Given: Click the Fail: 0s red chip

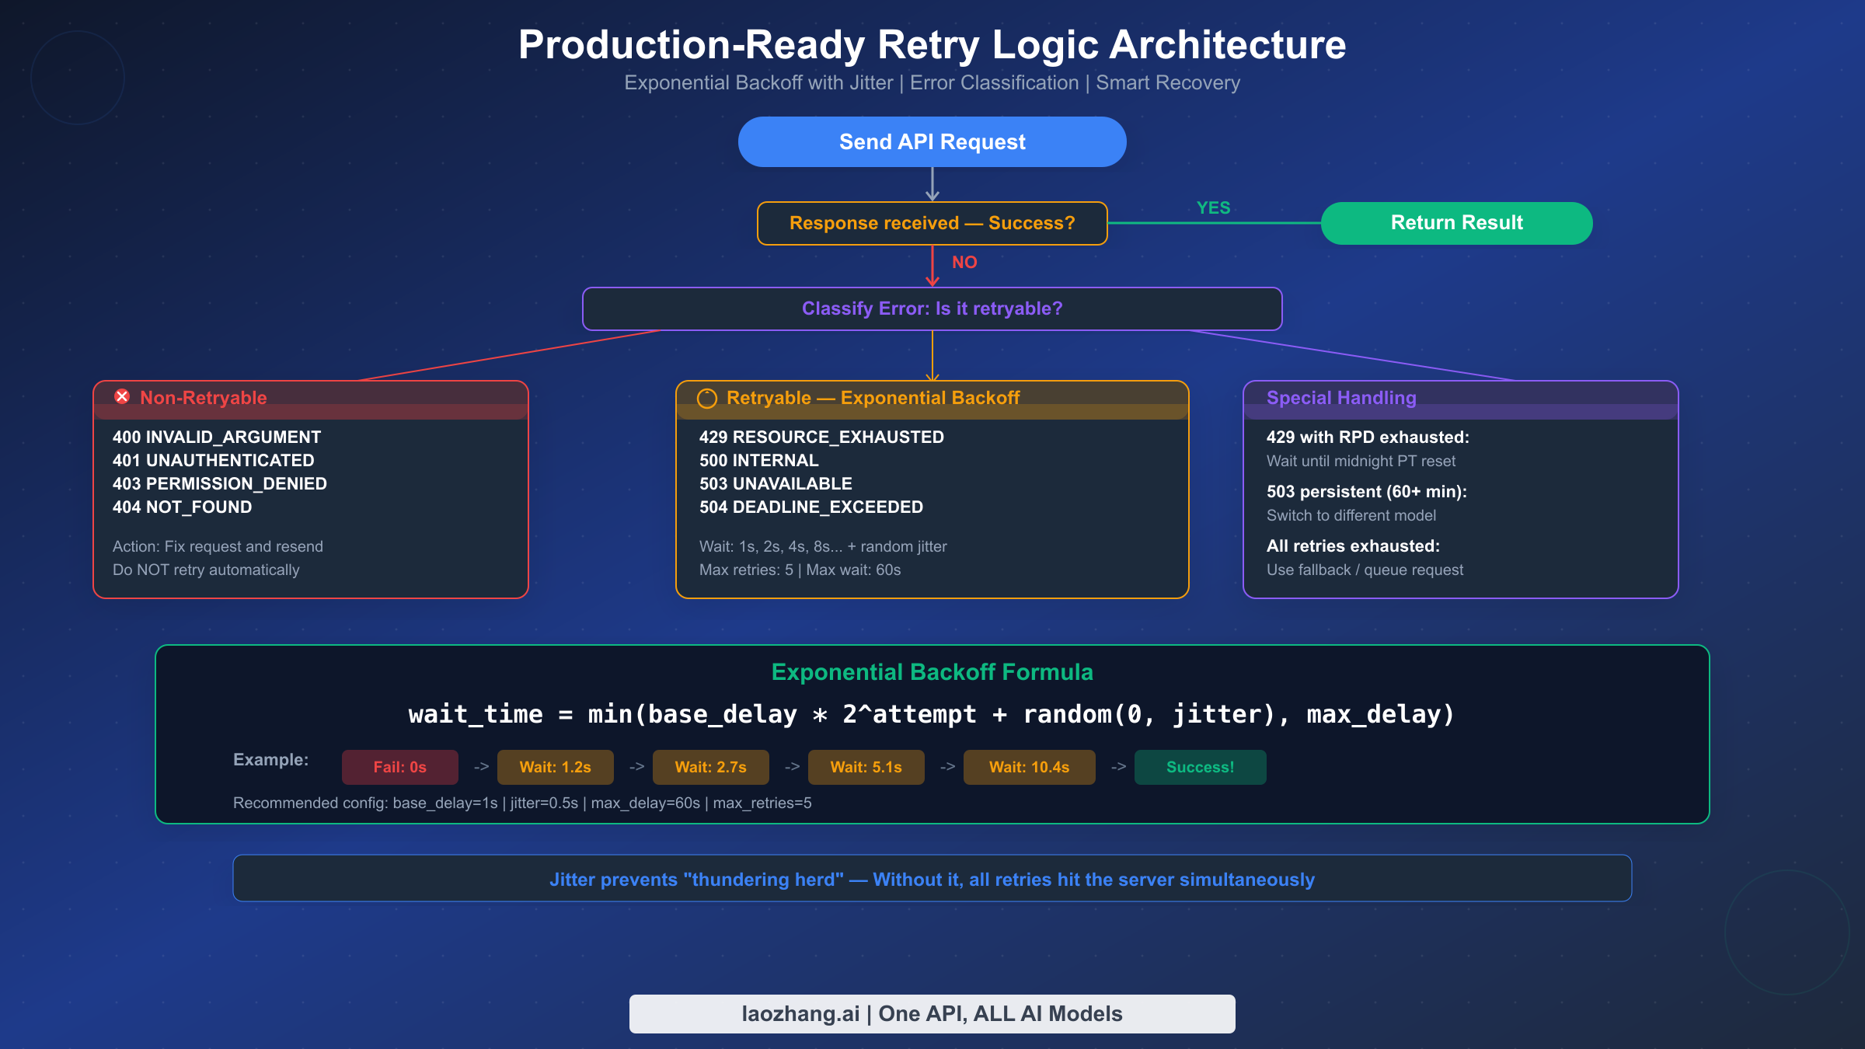Looking at the screenshot, I should (x=399, y=767).
